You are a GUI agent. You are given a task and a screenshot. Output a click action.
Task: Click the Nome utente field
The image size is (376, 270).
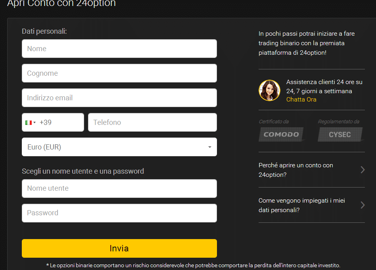119,188
